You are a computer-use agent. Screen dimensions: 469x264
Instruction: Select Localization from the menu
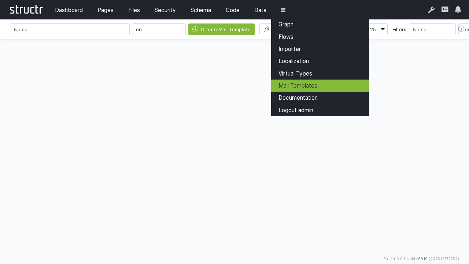[x=293, y=61]
